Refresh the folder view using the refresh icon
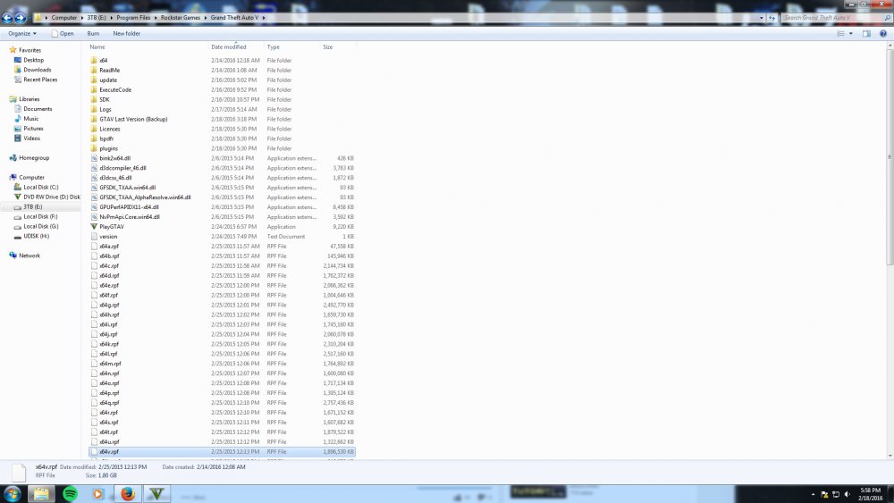 click(772, 18)
